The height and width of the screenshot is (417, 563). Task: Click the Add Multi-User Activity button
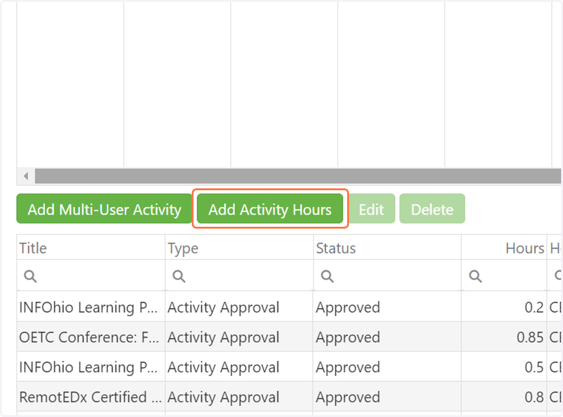tap(104, 209)
